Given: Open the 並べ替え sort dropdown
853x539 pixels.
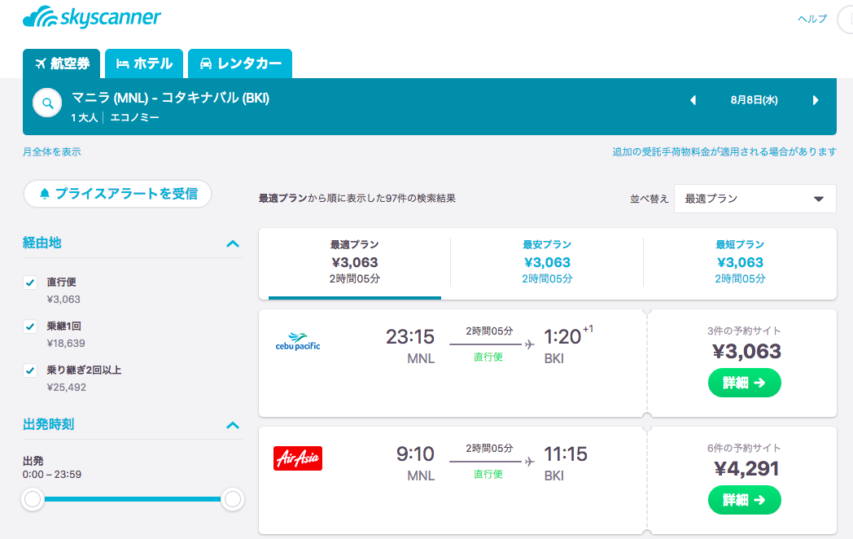Looking at the screenshot, I should (x=755, y=199).
